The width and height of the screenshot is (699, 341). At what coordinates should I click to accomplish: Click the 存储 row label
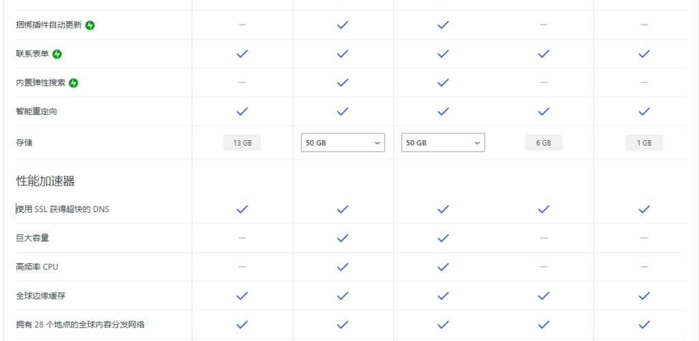click(x=24, y=143)
